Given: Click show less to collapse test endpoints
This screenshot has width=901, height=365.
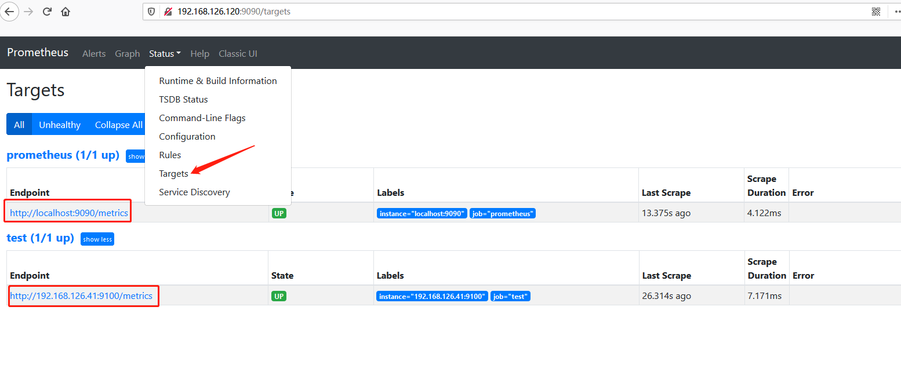Looking at the screenshot, I should 97,239.
